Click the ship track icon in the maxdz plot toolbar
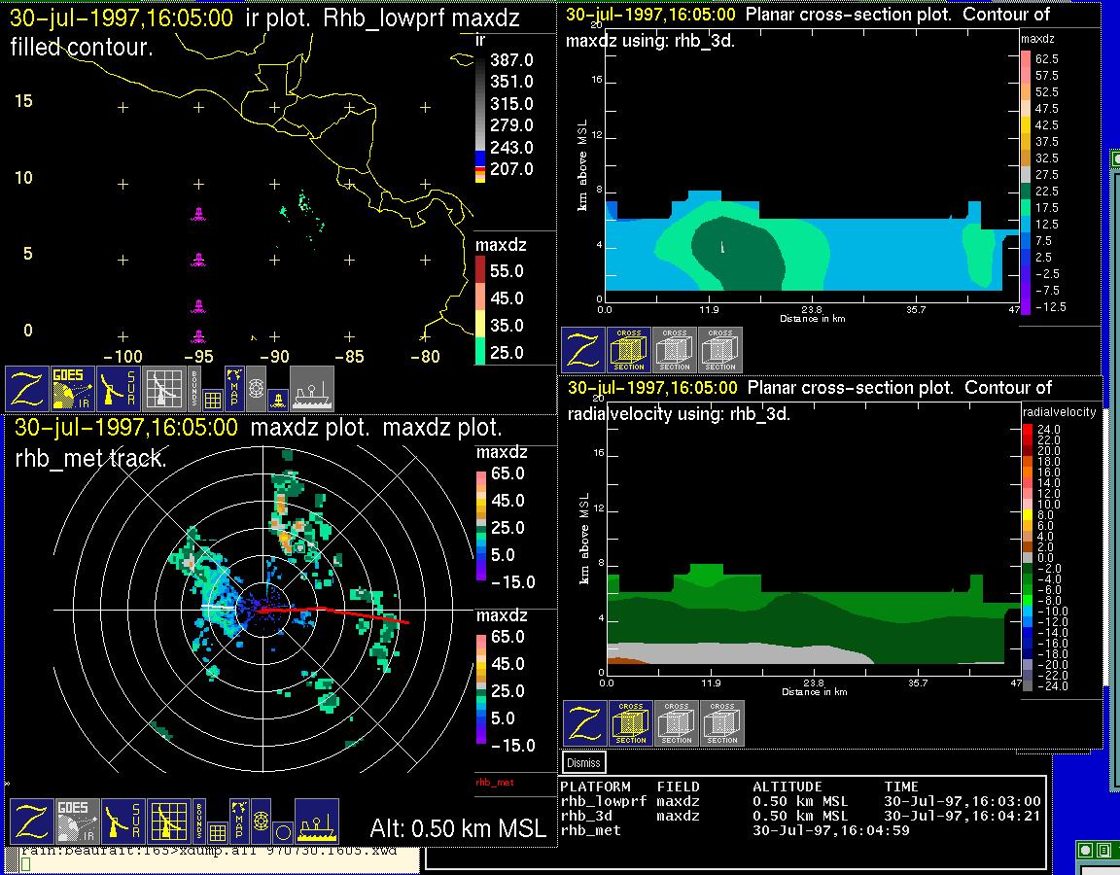This screenshot has height=875, width=1120. click(x=316, y=822)
